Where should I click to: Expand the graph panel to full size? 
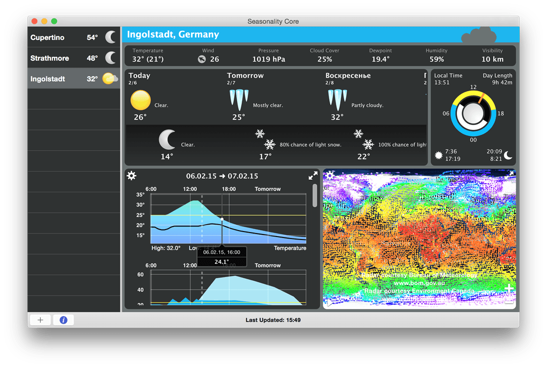313,176
